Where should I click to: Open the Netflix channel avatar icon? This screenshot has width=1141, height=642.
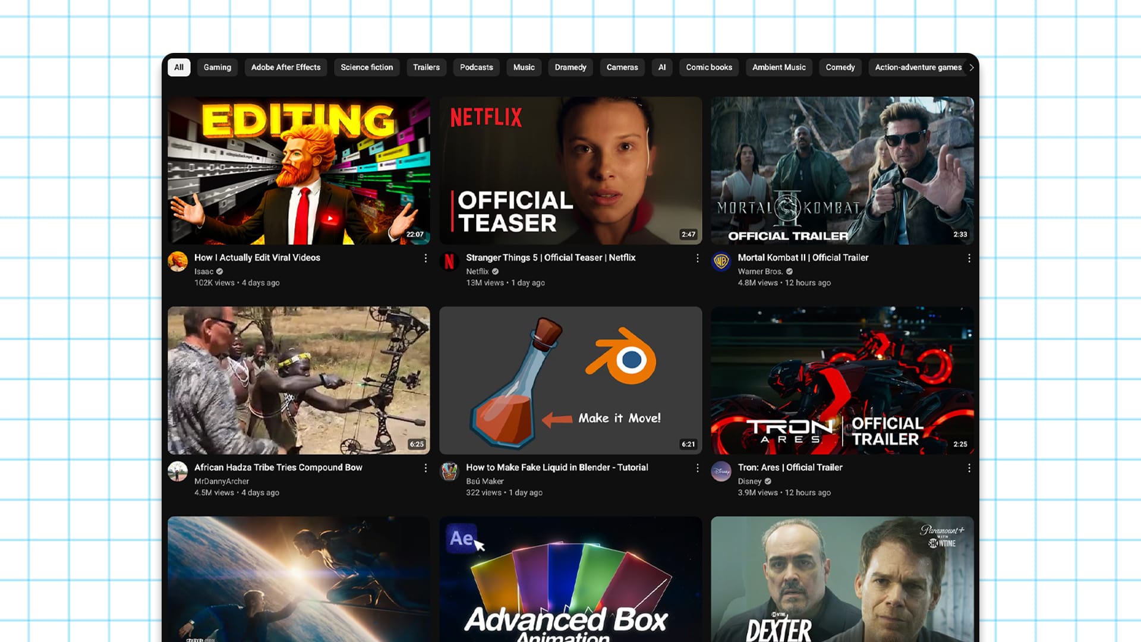449,262
